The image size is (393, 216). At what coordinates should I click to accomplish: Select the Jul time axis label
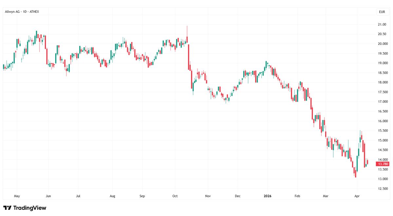pyautogui.click(x=78, y=196)
